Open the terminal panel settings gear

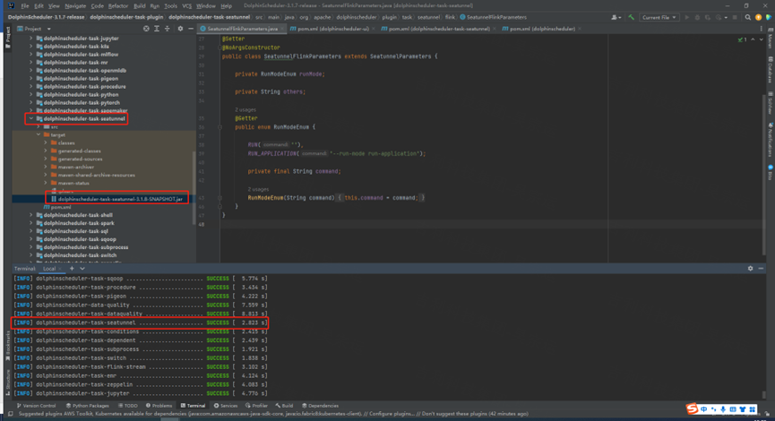(x=750, y=268)
